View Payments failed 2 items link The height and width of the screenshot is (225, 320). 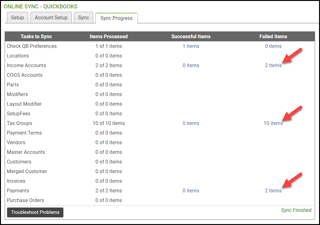273,191
